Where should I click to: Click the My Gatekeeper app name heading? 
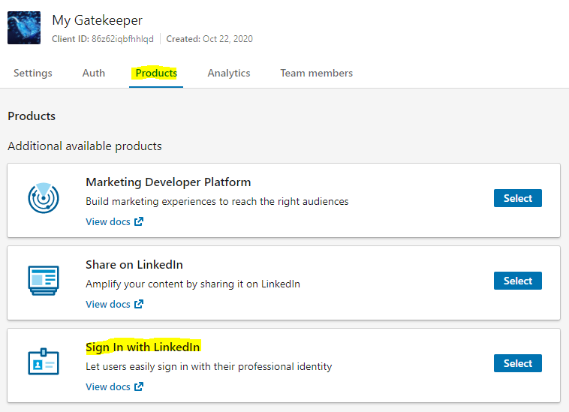(x=97, y=20)
